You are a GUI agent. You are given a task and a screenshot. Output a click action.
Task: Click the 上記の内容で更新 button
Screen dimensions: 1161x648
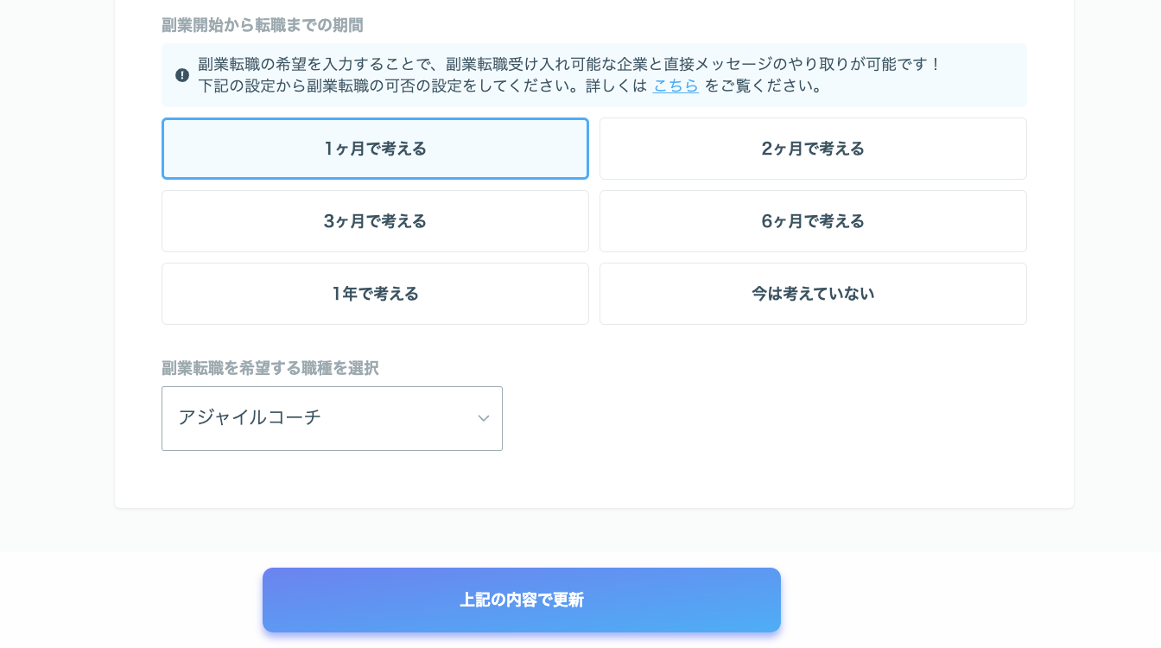point(522,600)
